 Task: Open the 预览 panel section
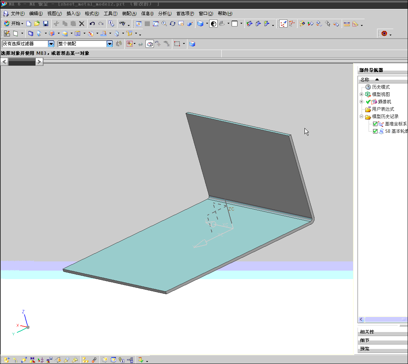383,349
